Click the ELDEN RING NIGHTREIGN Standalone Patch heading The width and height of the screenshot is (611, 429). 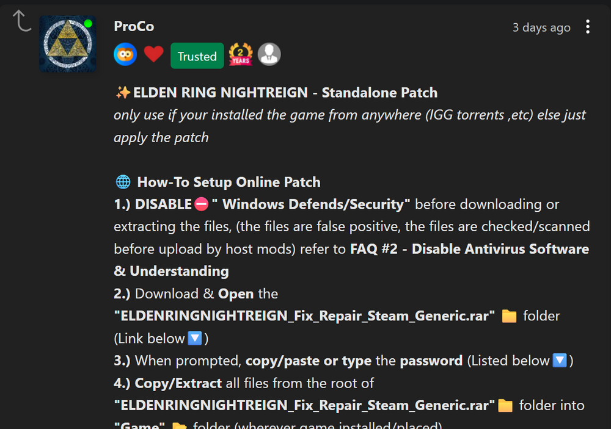click(285, 93)
